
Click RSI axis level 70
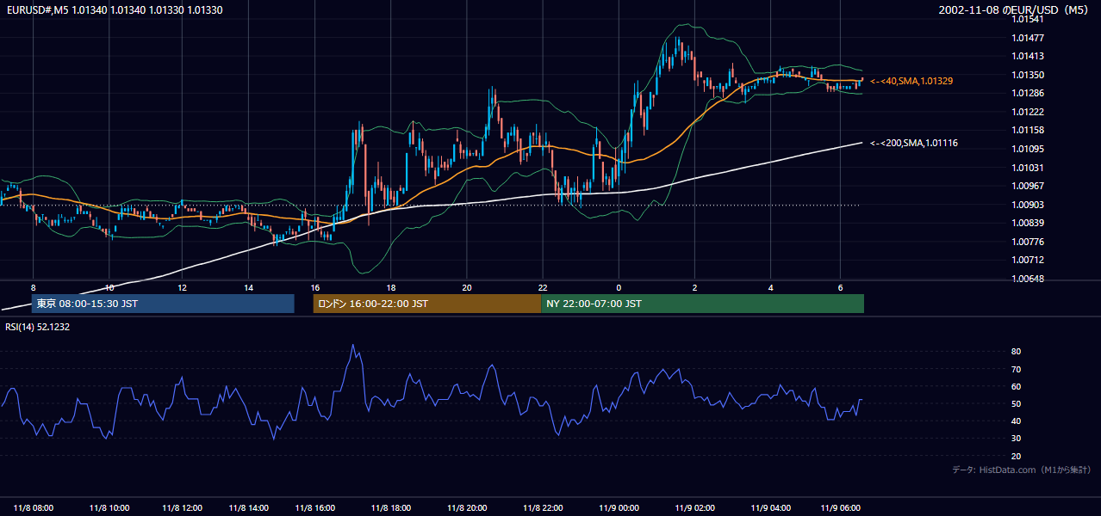[1017, 370]
